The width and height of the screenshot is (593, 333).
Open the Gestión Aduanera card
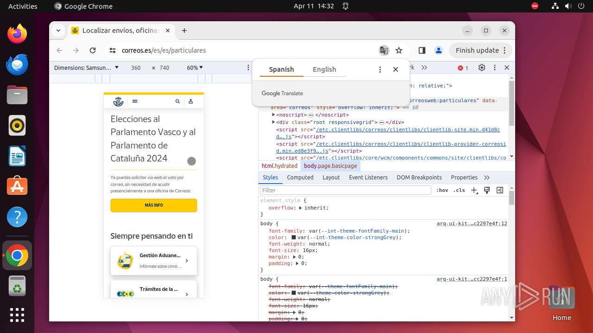[154, 261]
